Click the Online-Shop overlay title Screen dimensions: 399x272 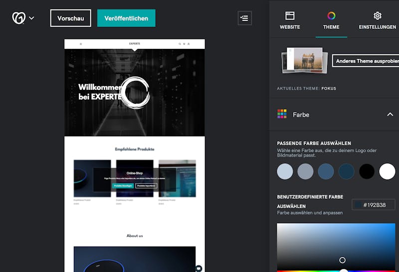135,173
